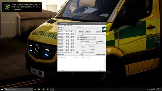Screen dimensions: 162x91
Task: Select the first result row in list
Action: pos(66,33)
